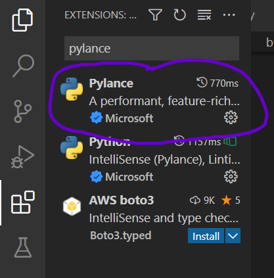Select 'IntelliSense (Pylance), Linti...' description
274x278 pixels.
[164, 160]
